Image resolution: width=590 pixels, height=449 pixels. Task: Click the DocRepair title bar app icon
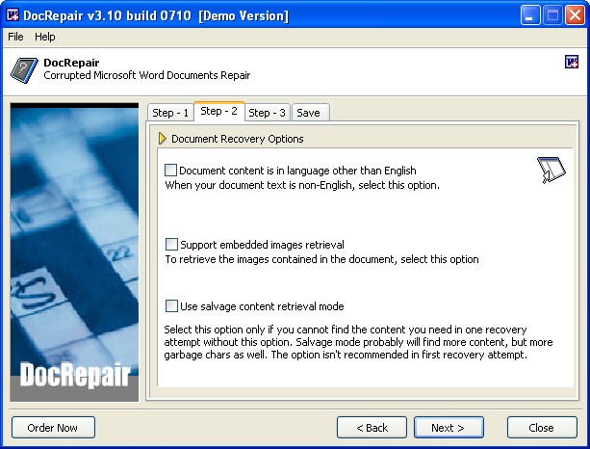(13, 15)
